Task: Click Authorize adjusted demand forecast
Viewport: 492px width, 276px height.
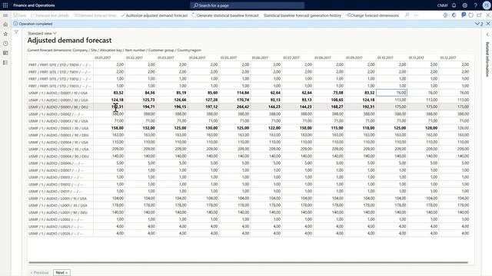Action: pos(154,15)
